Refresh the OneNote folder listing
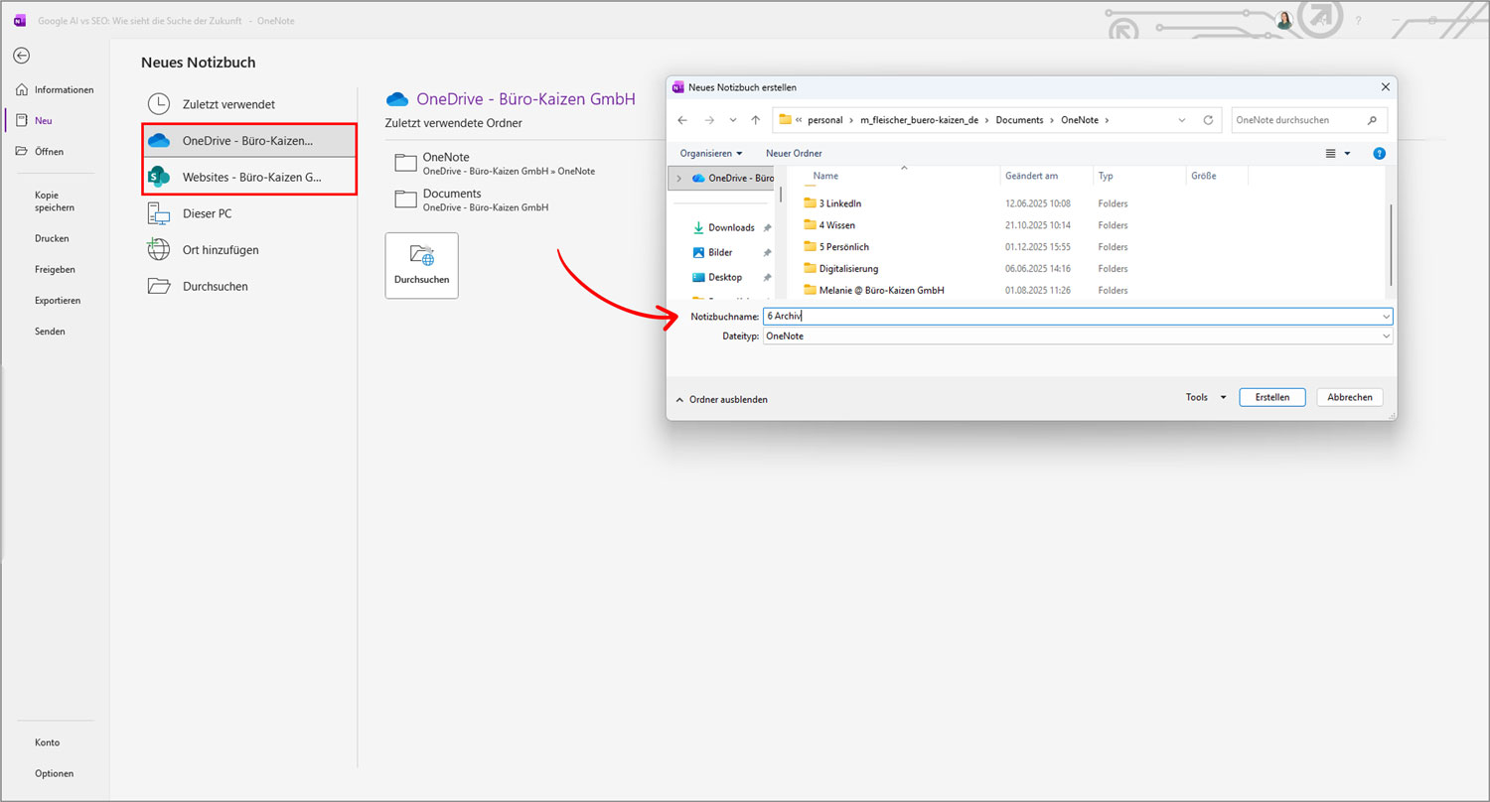Viewport: 1490px width, 802px height. (1207, 118)
